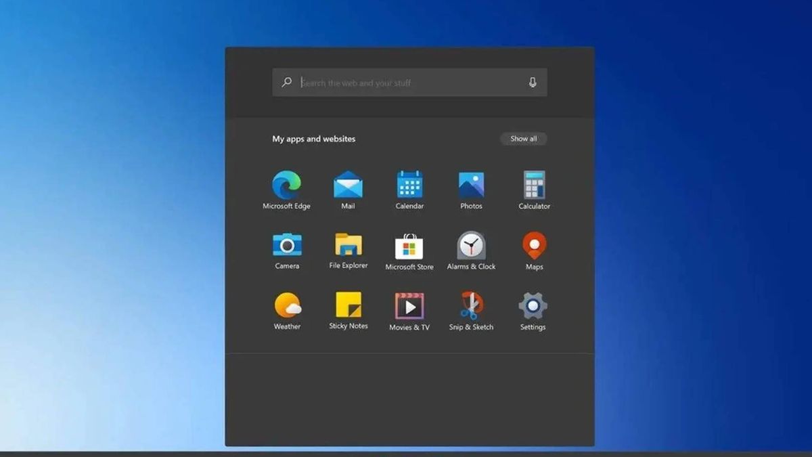Open the Sticky Notes icon

coord(348,305)
